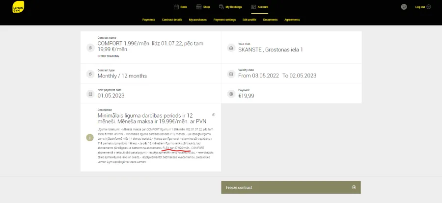Click the Next payment date calendar icon
The width and height of the screenshot is (442, 203).
pos(90,94)
